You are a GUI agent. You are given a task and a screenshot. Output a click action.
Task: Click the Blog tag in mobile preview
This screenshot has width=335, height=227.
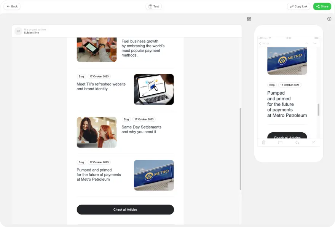click(x=272, y=85)
